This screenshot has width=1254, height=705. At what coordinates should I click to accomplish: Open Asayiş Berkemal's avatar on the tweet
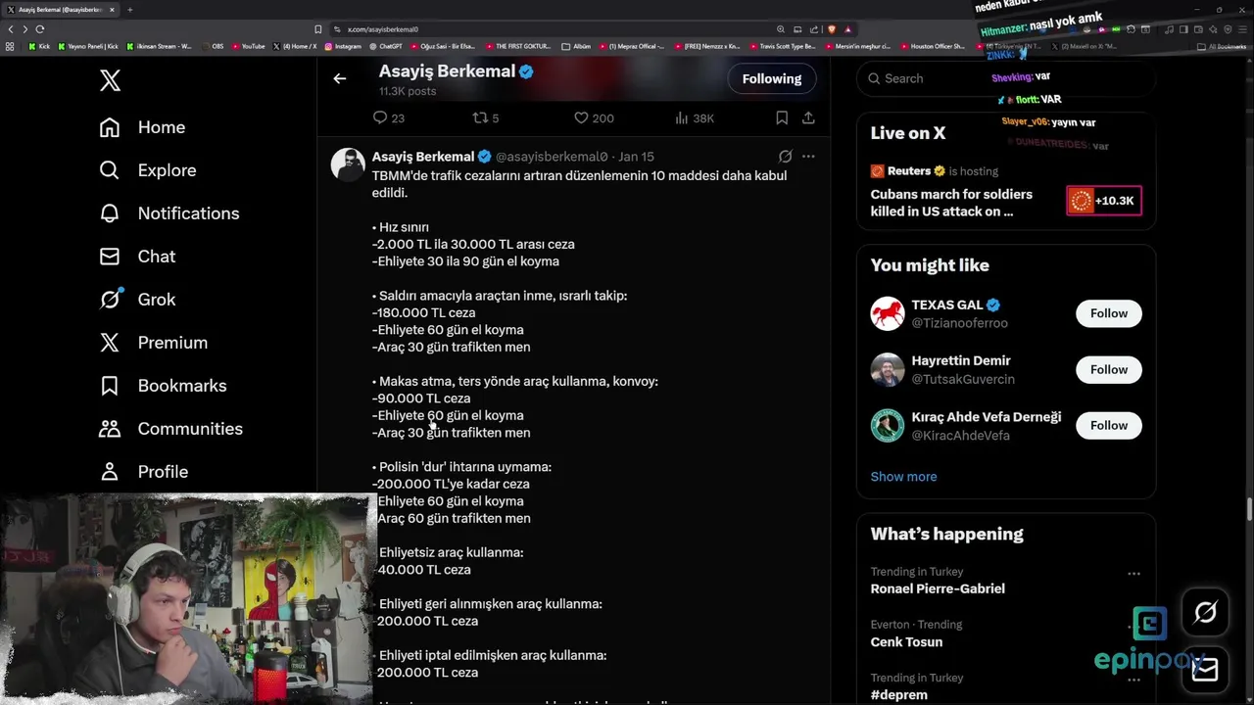pyautogui.click(x=348, y=164)
